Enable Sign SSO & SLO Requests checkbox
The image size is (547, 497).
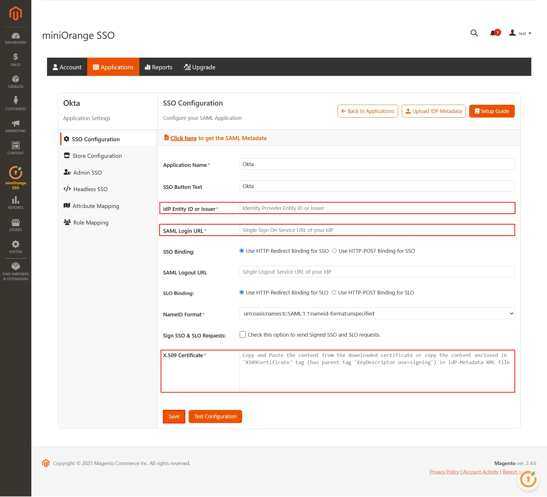tap(242, 334)
